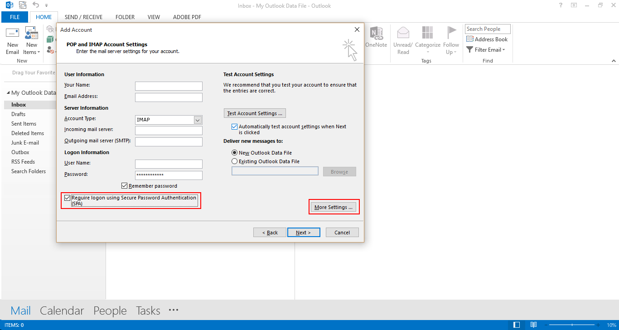Viewport: 619px width, 330px height.
Task: Click the 10% zoom level text
Action: 611,325
